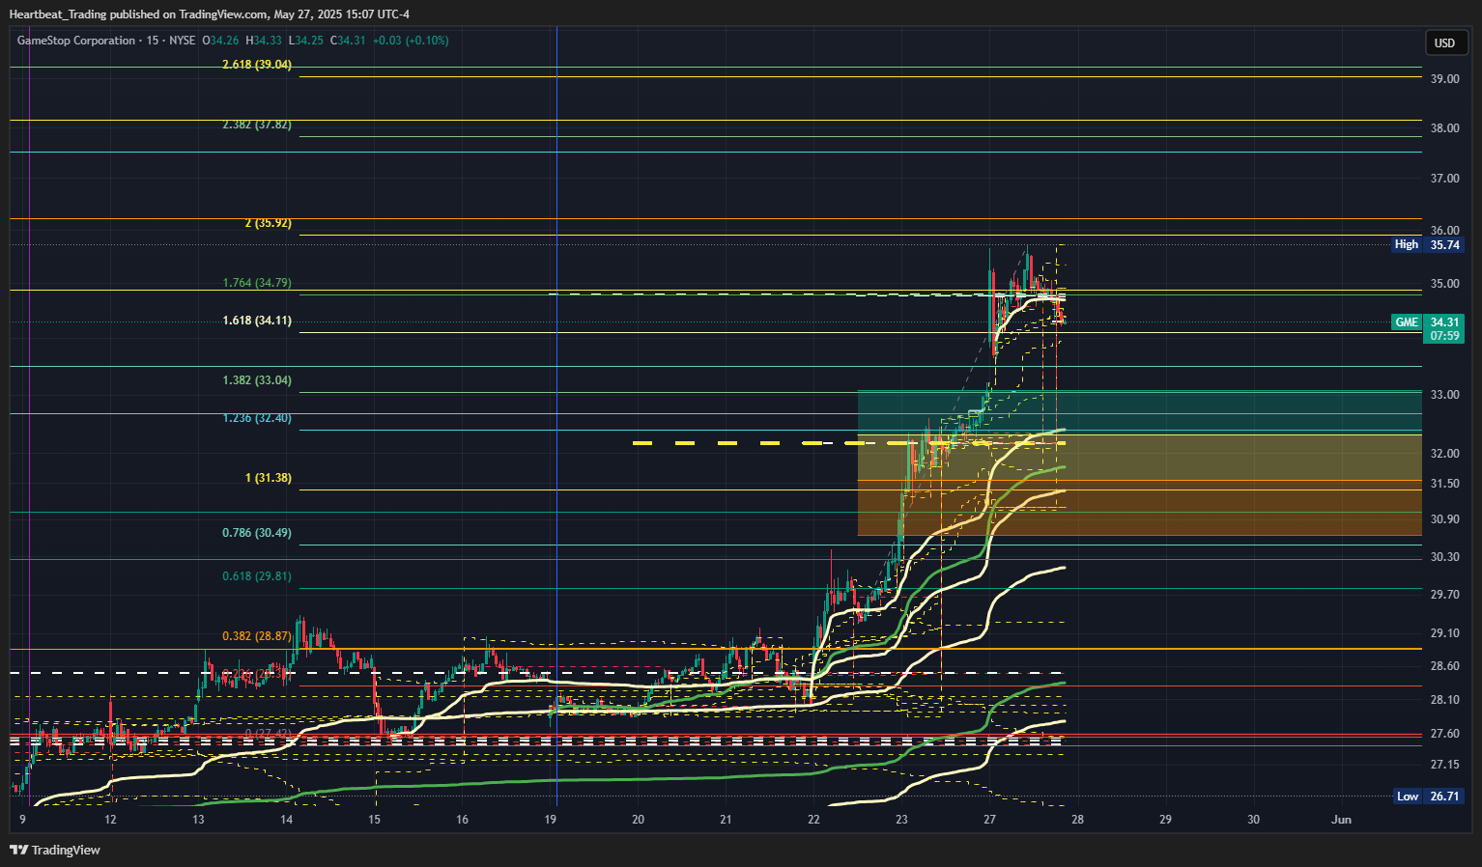Click the date 21 on time axis
The width and height of the screenshot is (1482, 867).
click(726, 820)
